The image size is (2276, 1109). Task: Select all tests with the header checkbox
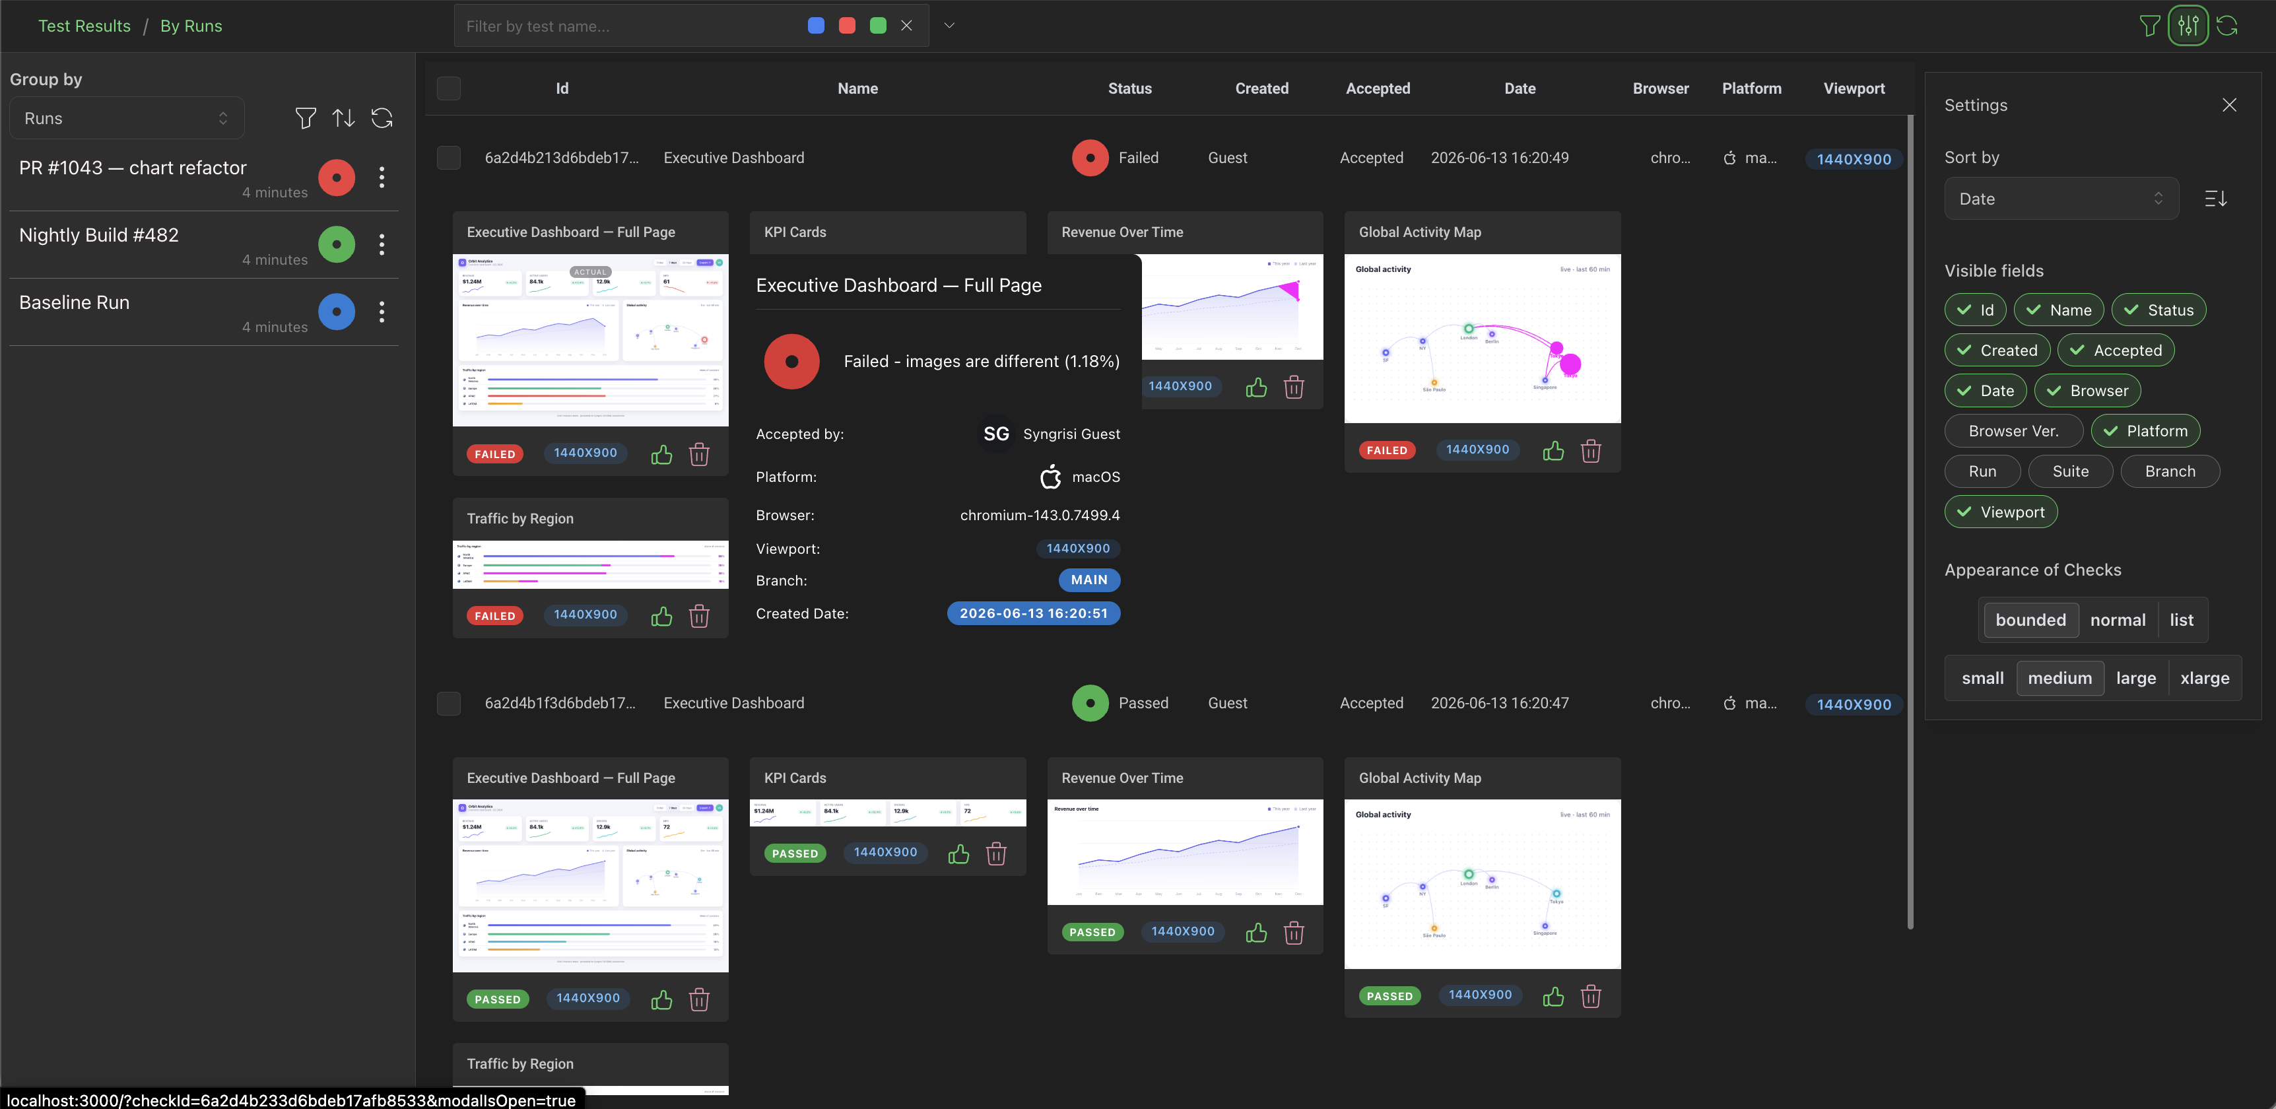coord(449,88)
